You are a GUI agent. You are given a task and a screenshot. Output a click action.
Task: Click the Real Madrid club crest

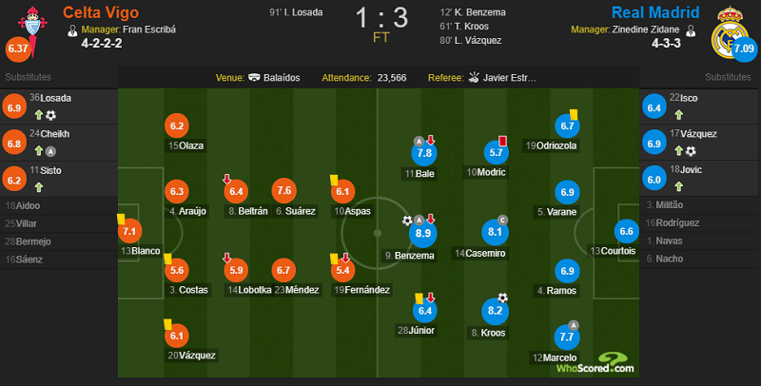(730, 32)
